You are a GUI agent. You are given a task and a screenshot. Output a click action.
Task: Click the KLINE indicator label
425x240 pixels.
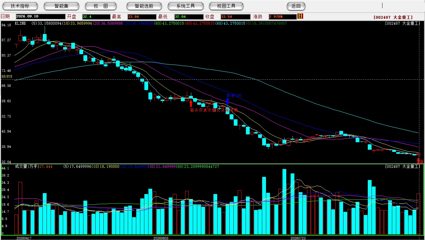[x=20, y=23]
